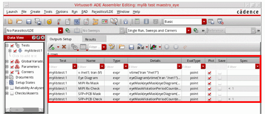
Task: Toggle the mylib:test:1 checkbox in Data View
Action: point(15,51)
